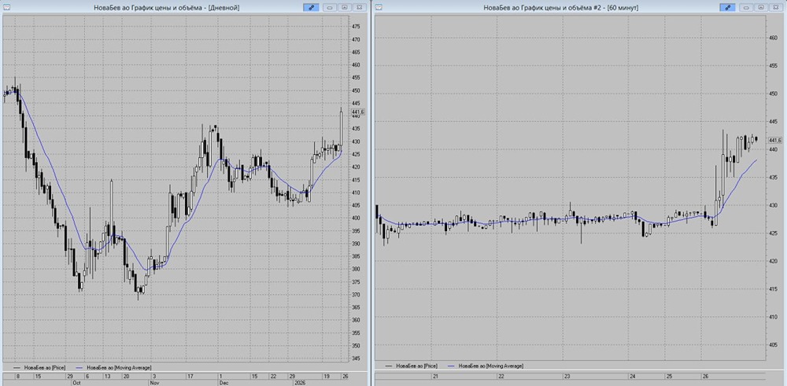Click the Oct month label on daily time axis
This screenshot has height=386, width=787.
pyautogui.click(x=77, y=382)
